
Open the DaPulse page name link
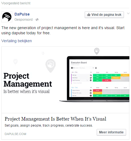pos(22,14)
